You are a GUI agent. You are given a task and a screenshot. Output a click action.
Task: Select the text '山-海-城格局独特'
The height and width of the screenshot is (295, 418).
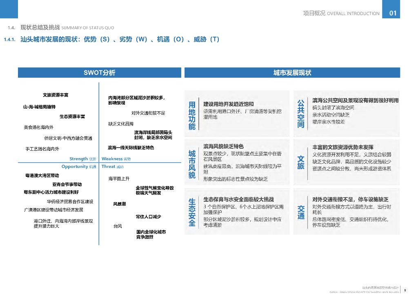point(39,107)
